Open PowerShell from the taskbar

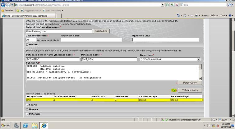tap(25, 126)
